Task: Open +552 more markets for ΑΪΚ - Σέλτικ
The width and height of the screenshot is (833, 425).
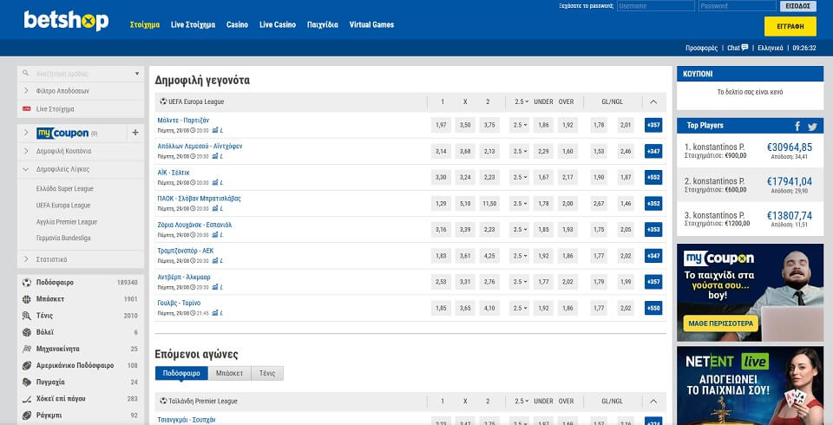Action: pyautogui.click(x=653, y=178)
